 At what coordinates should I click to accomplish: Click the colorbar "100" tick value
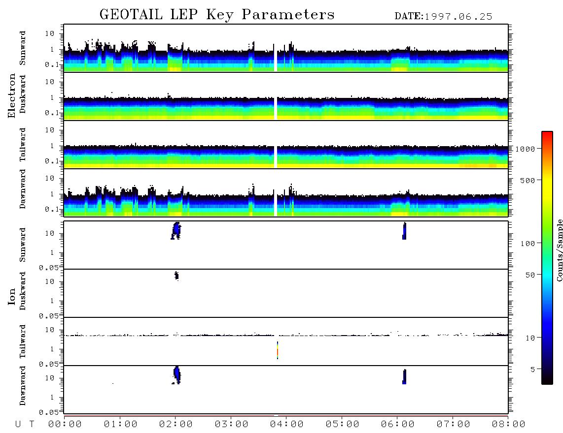(528, 244)
